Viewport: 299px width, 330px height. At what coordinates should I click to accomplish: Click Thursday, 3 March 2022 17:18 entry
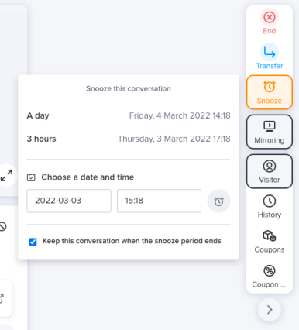click(174, 139)
